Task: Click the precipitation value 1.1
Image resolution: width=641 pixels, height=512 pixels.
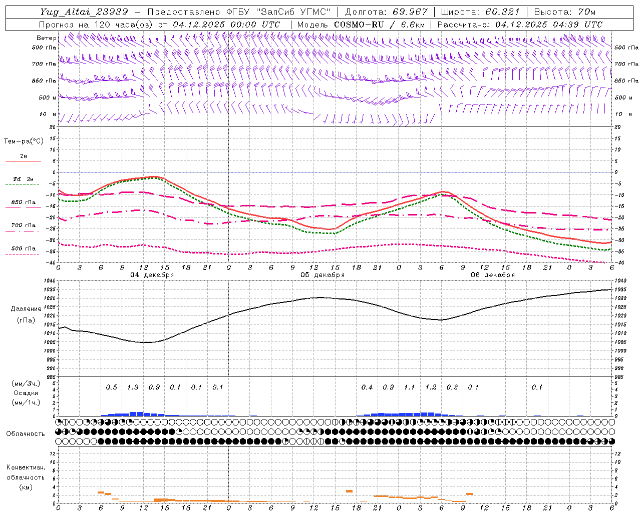Action: [x=410, y=387]
